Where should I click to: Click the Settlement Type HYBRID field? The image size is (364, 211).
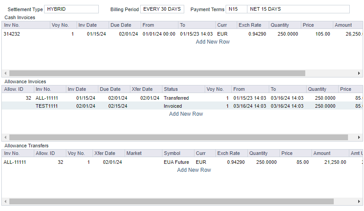[72, 9]
